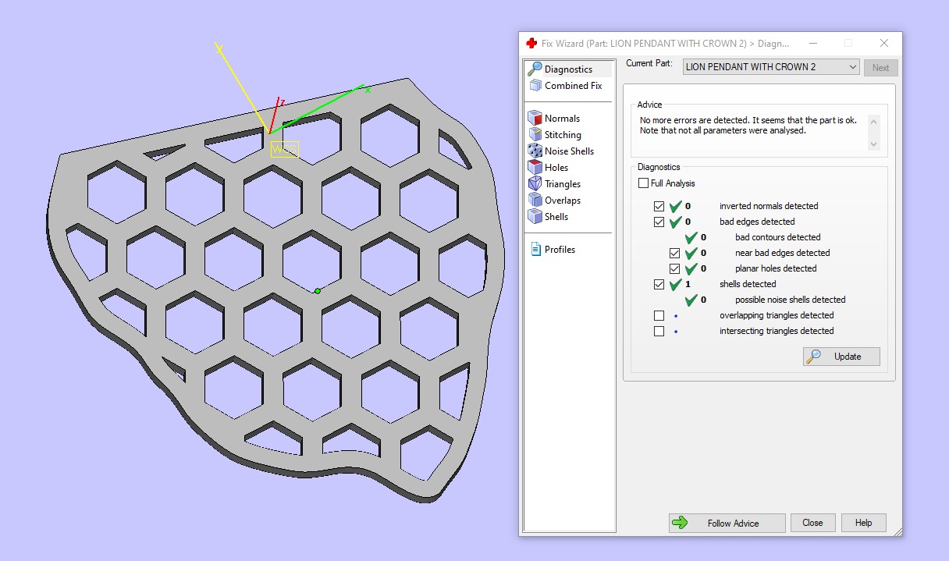The image size is (949, 561).
Task: Click the Diagnostics magnifier icon
Action: coord(535,69)
